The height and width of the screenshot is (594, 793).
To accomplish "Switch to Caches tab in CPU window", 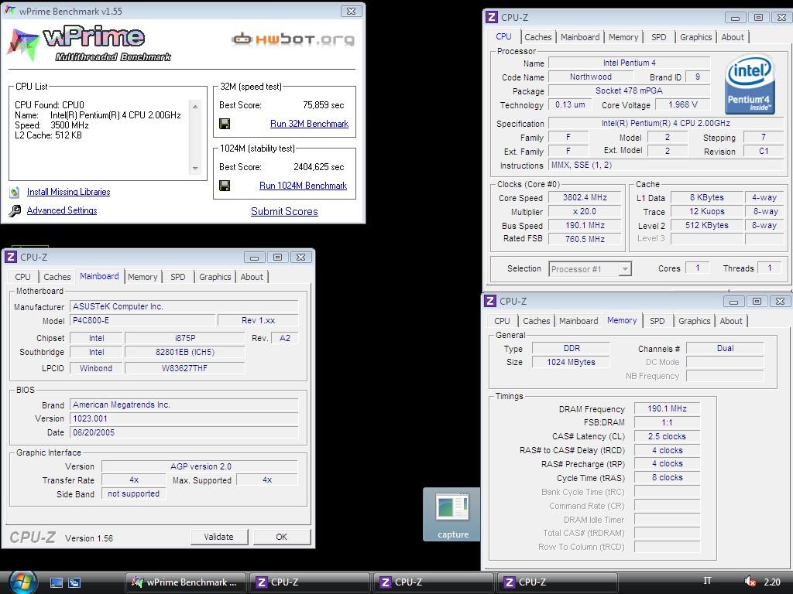I will coord(538,37).
